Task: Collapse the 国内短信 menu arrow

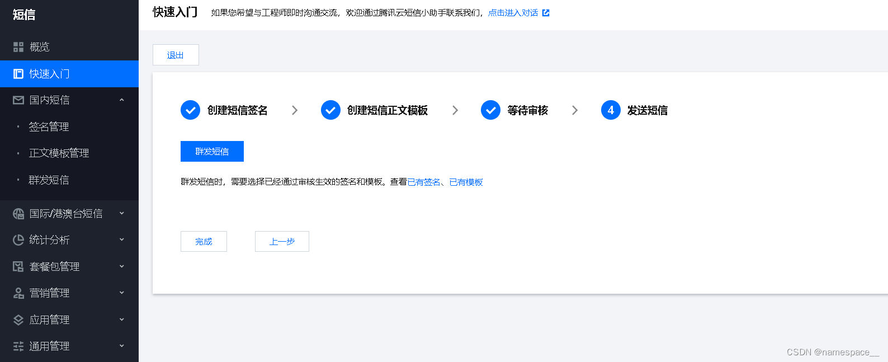Action: pyautogui.click(x=121, y=100)
